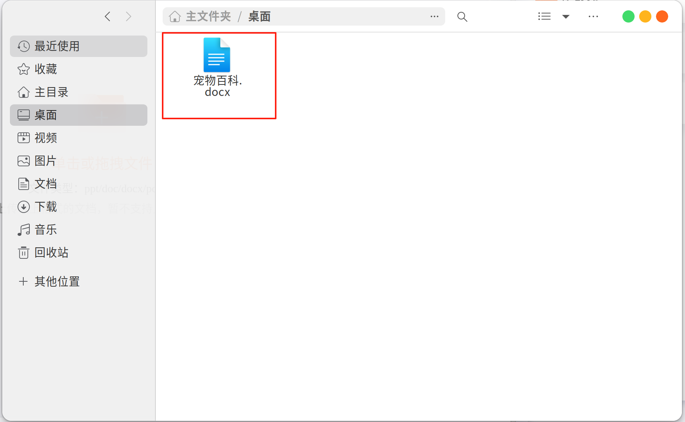Navigate to 主文件夹 breadcrumb
This screenshot has height=422, width=685.
tap(208, 16)
